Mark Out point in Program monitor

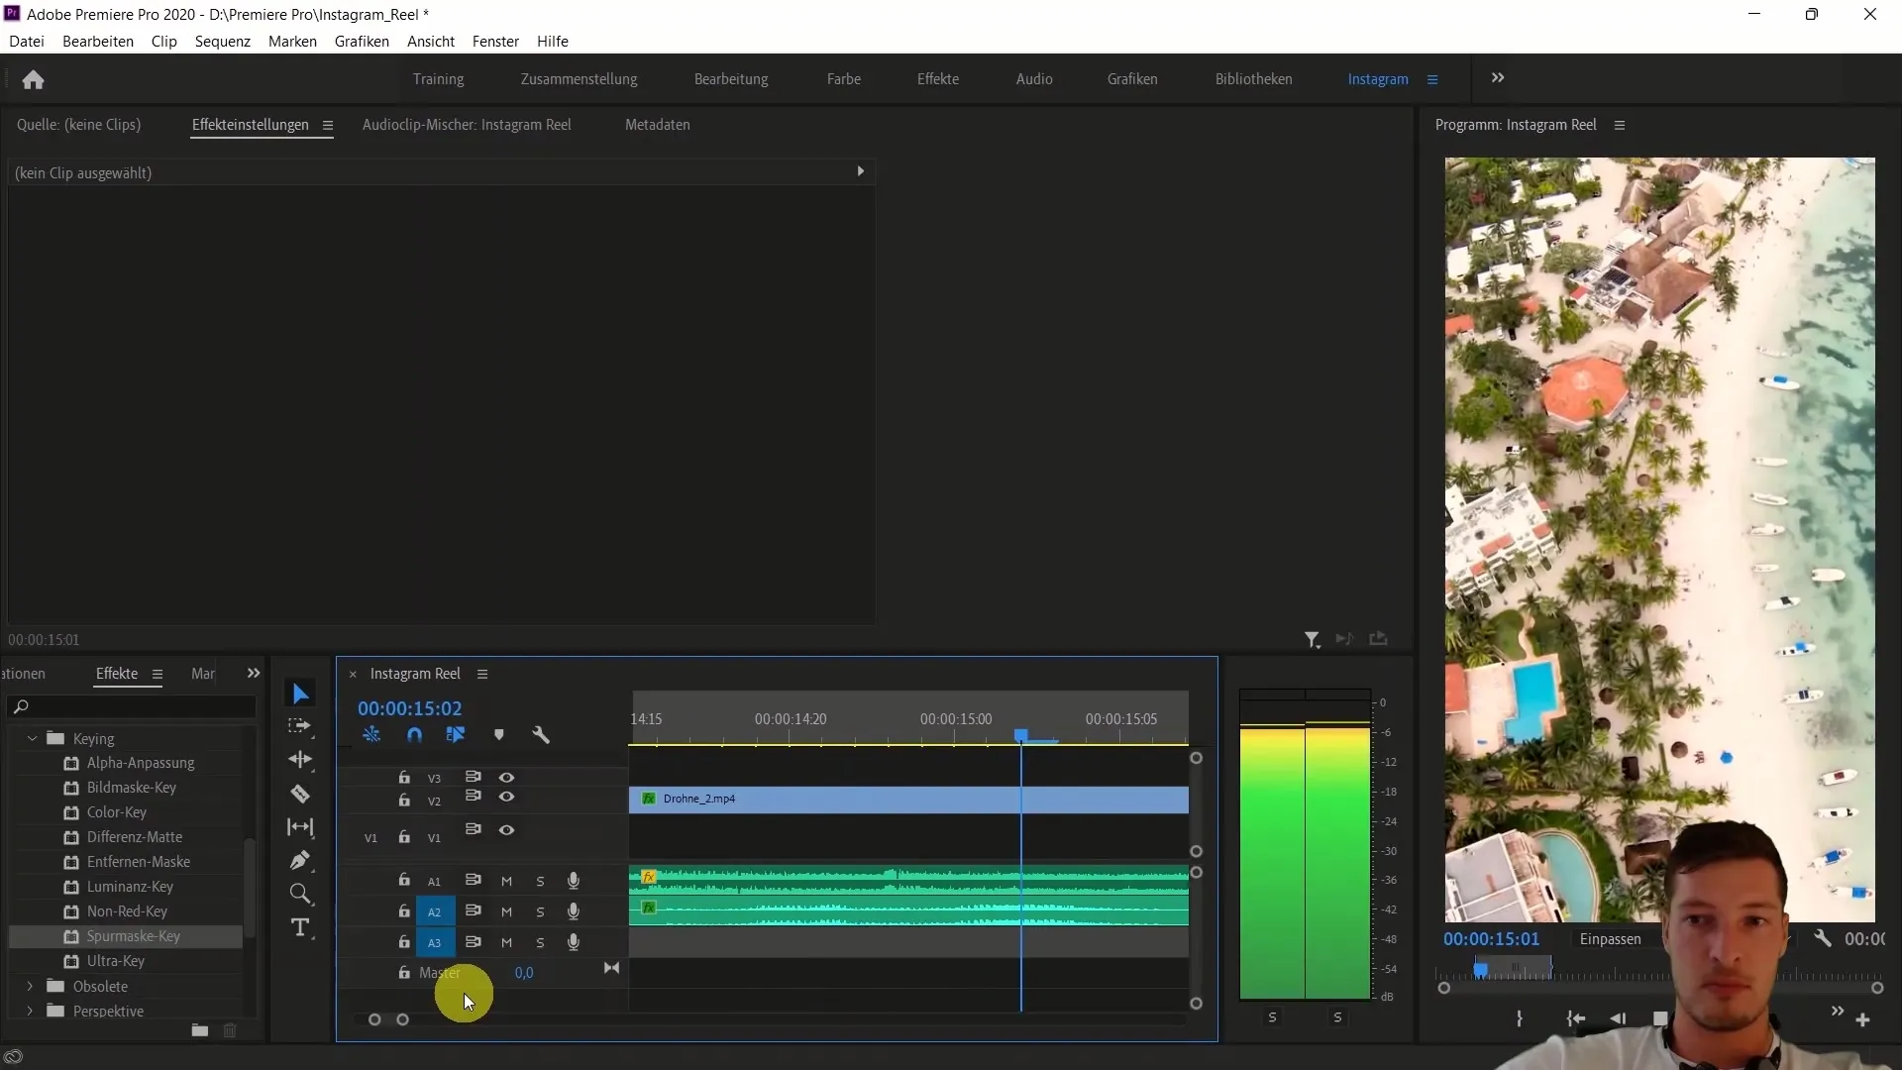click(x=1519, y=1018)
